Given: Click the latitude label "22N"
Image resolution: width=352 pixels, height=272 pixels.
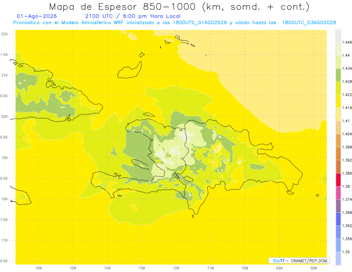Looking at the screenshot, I should (x=5, y=34).
